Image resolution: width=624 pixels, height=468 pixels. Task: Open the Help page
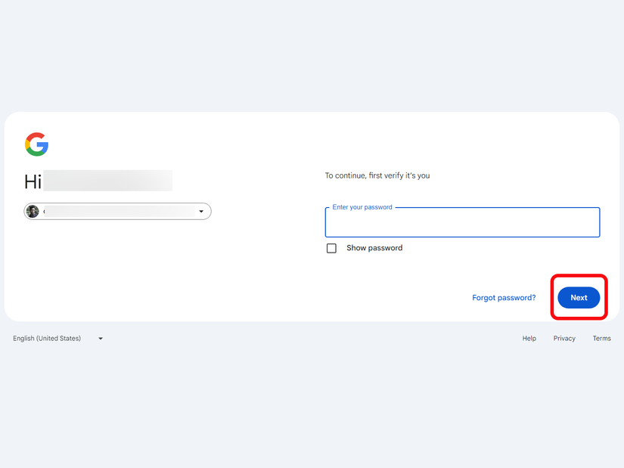click(x=529, y=338)
